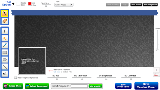Screen dimensions: 160x90
Task: Focus the Insert Graphic ID field
Action: pos(79,86)
